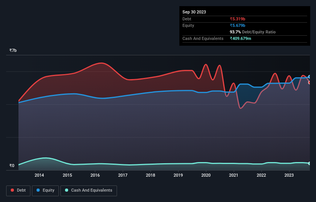The width and height of the screenshot is (316, 202).
Task: Click the 2023 x-axis label
Action: 289,175
